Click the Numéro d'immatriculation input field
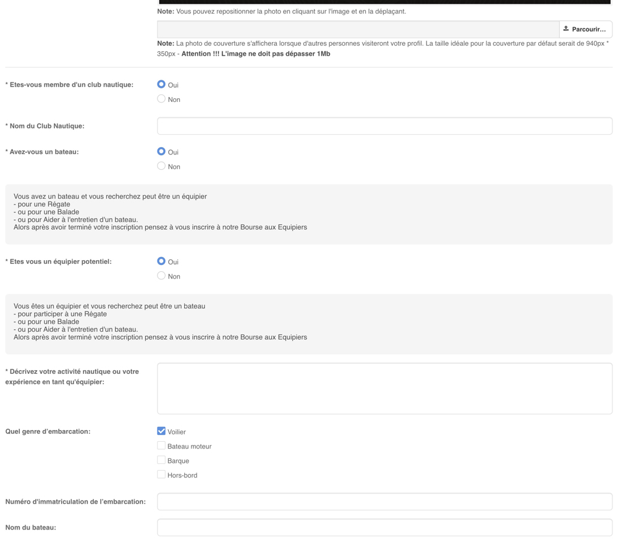This screenshot has width=618, height=540. click(384, 502)
